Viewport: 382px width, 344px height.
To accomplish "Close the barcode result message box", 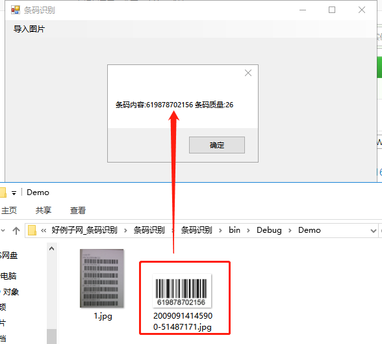I will click(x=248, y=73).
